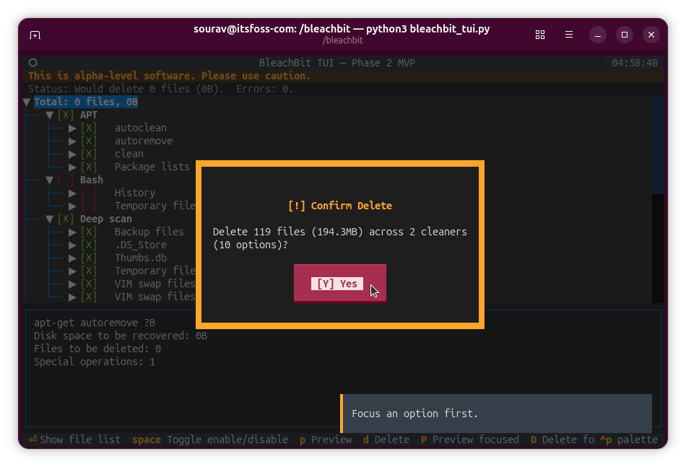Select the autoclean tree label
Image resolution: width=686 pixels, height=467 pixels.
pos(140,128)
